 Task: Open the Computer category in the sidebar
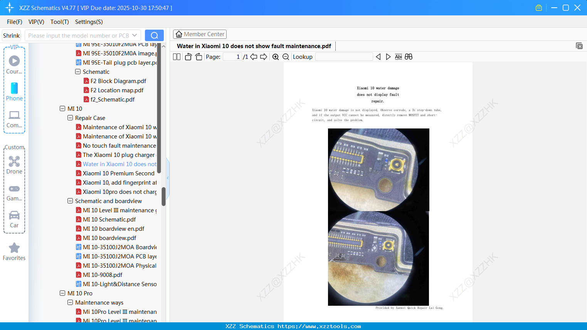coord(14,119)
